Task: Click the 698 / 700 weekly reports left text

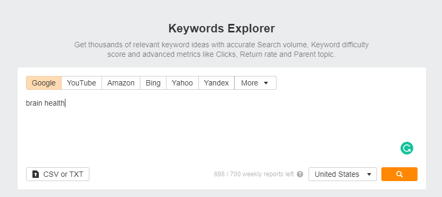Action: coord(254,174)
